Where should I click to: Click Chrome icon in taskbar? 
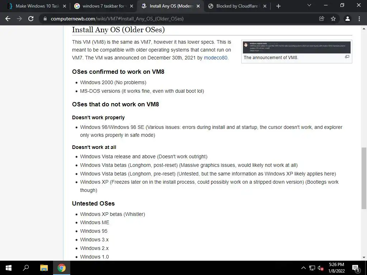pyautogui.click(x=62, y=268)
